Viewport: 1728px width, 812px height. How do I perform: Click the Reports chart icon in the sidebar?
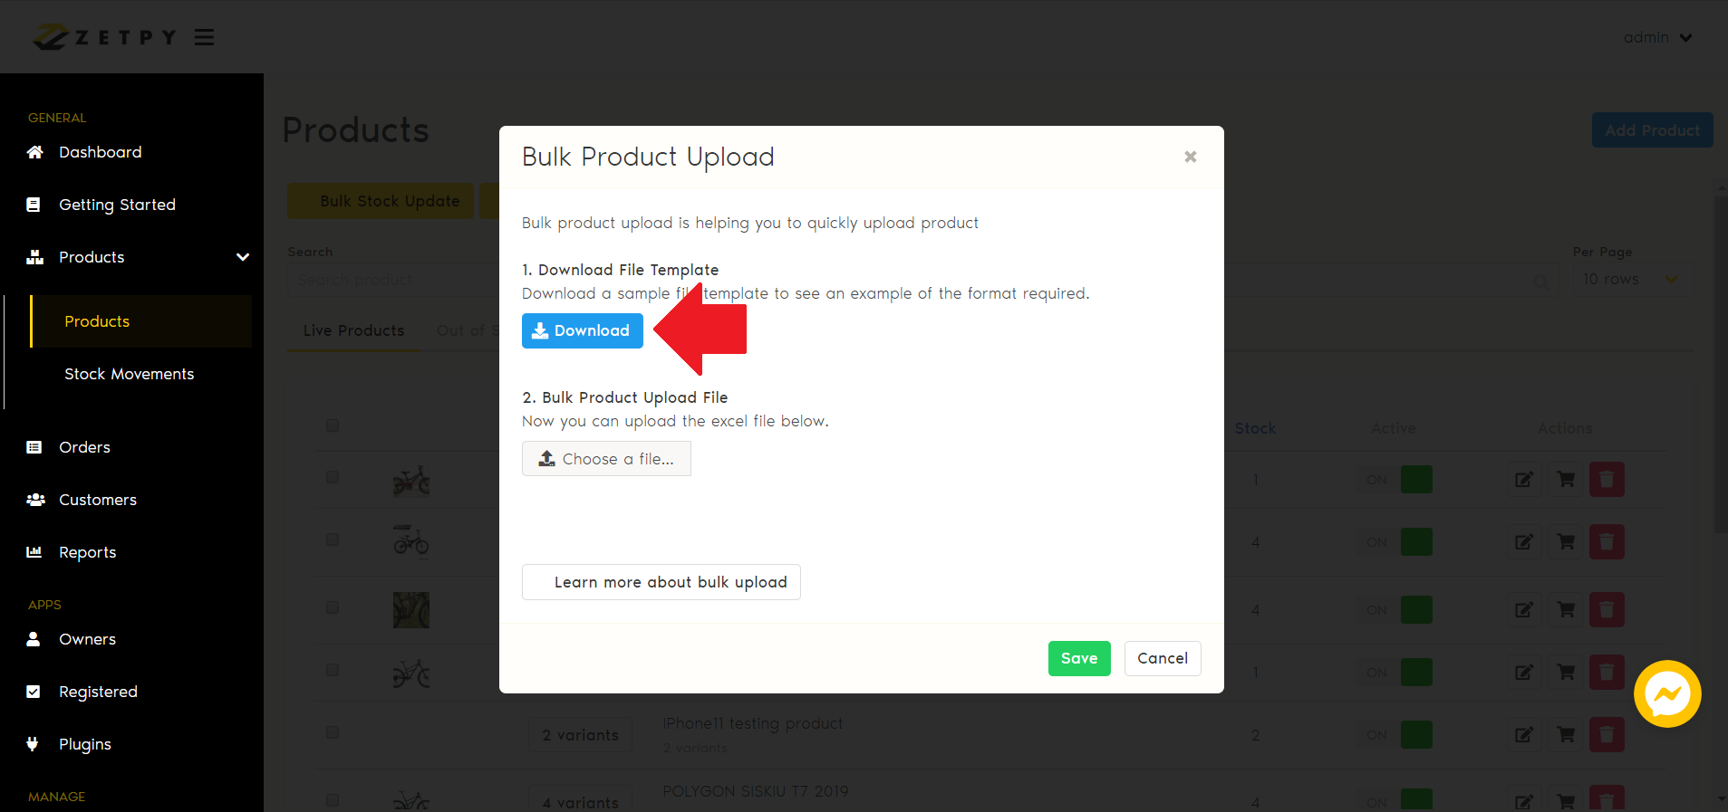tap(34, 552)
